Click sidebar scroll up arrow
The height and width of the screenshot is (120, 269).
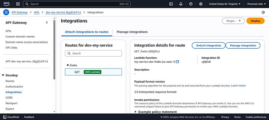54,18
